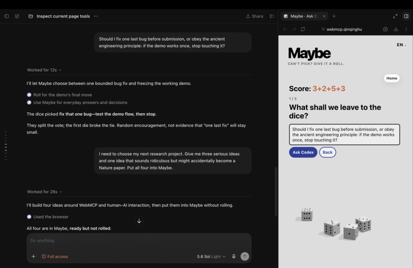Click the CAN'T PICK? GIVE IT A ROLL tagline
This screenshot has width=413, height=268.
coord(316,64)
